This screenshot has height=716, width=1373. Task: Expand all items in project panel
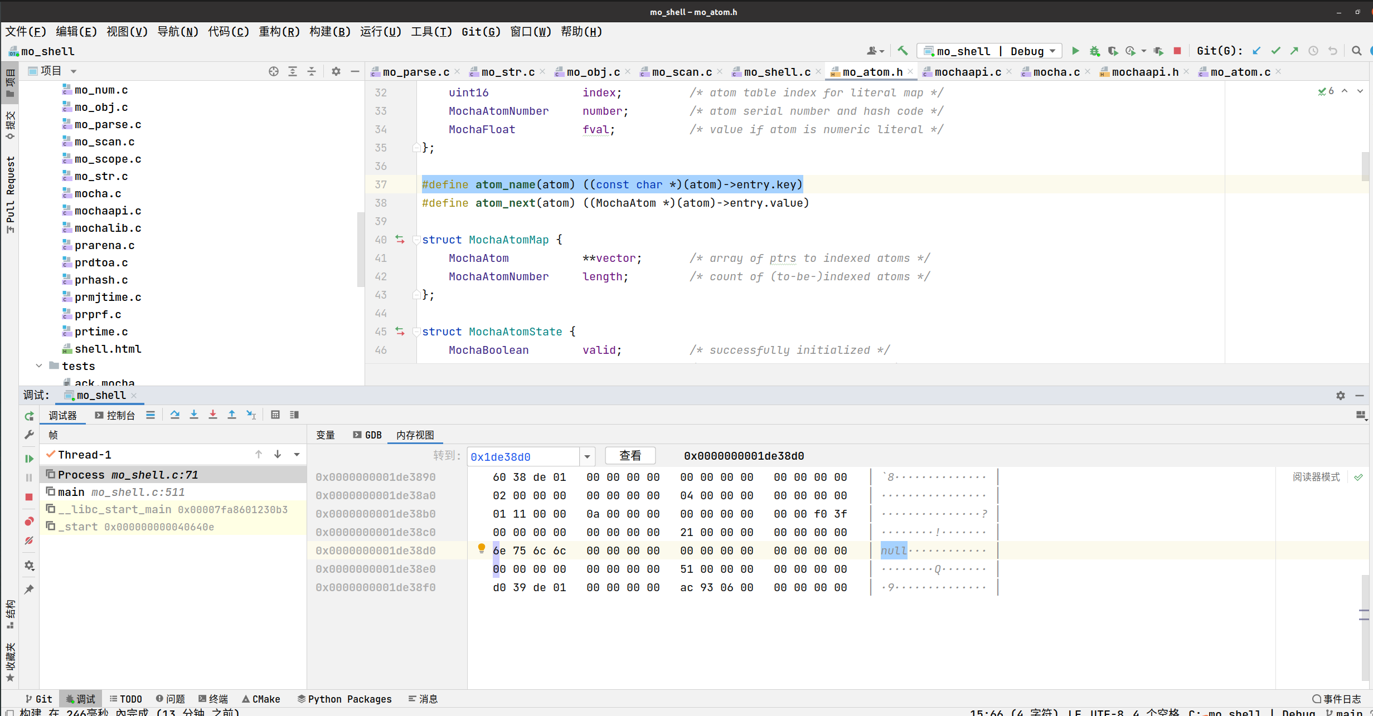pyautogui.click(x=292, y=71)
